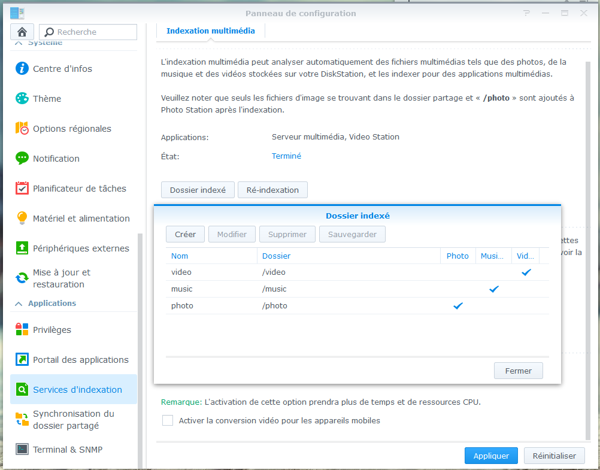Open Périphériques externes icon

point(22,248)
